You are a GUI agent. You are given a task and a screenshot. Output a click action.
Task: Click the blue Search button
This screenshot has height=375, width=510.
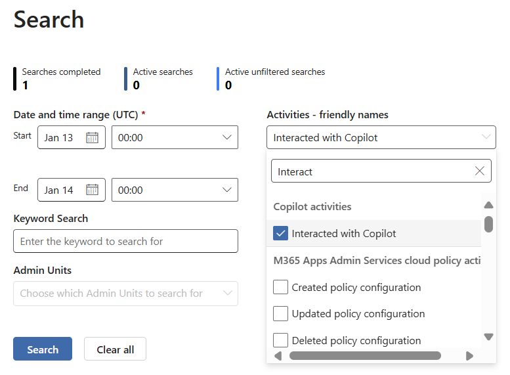pos(43,349)
